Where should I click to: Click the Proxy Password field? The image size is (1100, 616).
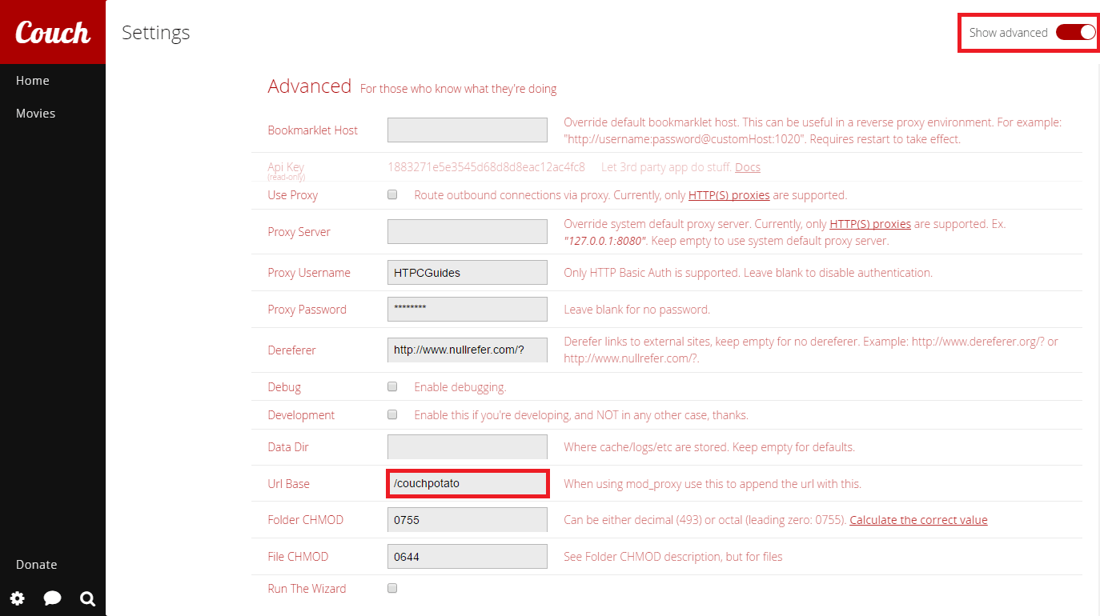(468, 310)
